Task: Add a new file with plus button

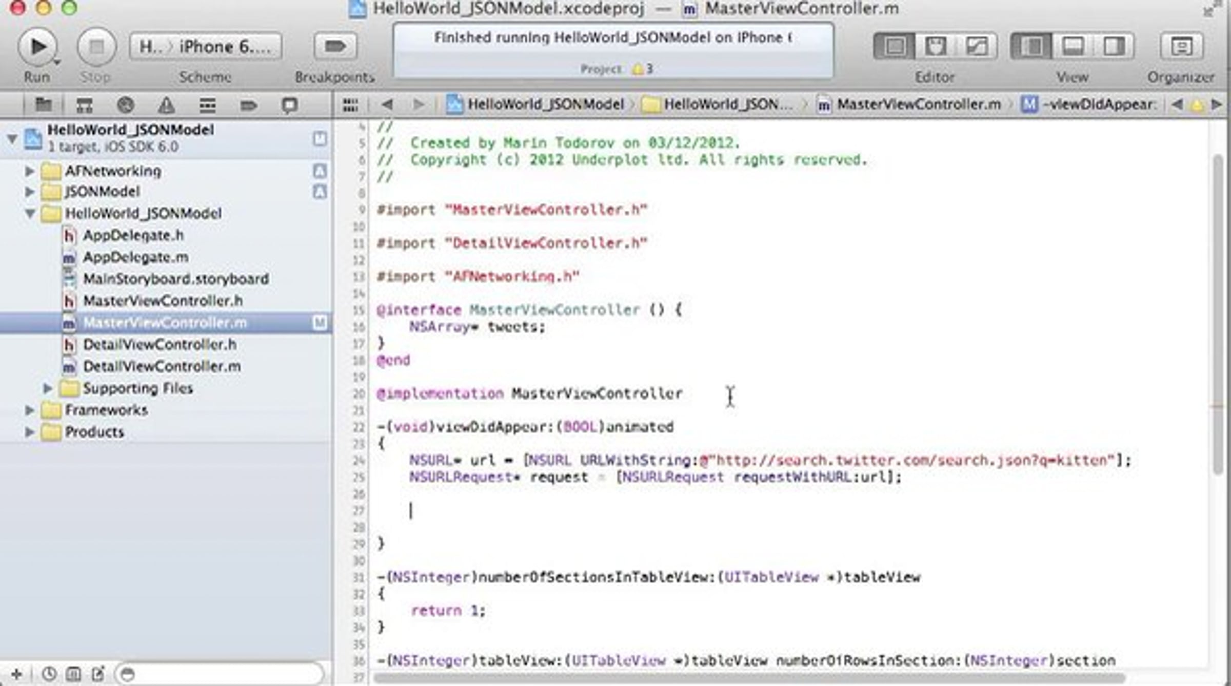Action: point(16,674)
